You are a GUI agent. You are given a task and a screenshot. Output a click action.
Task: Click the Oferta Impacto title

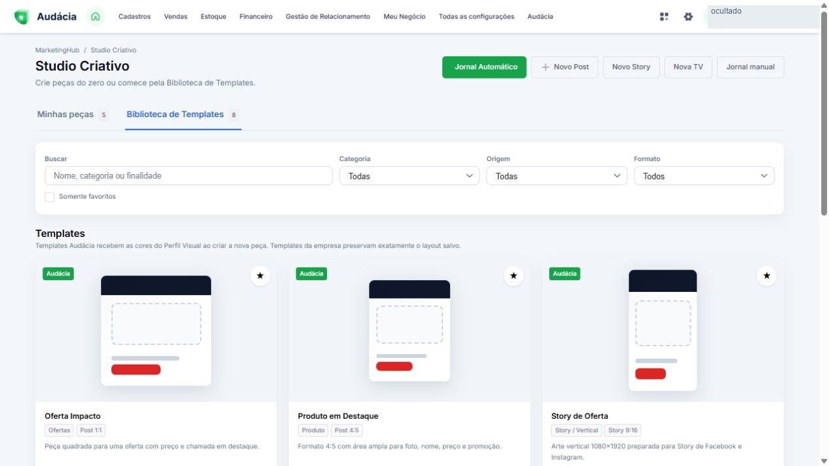click(x=73, y=416)
